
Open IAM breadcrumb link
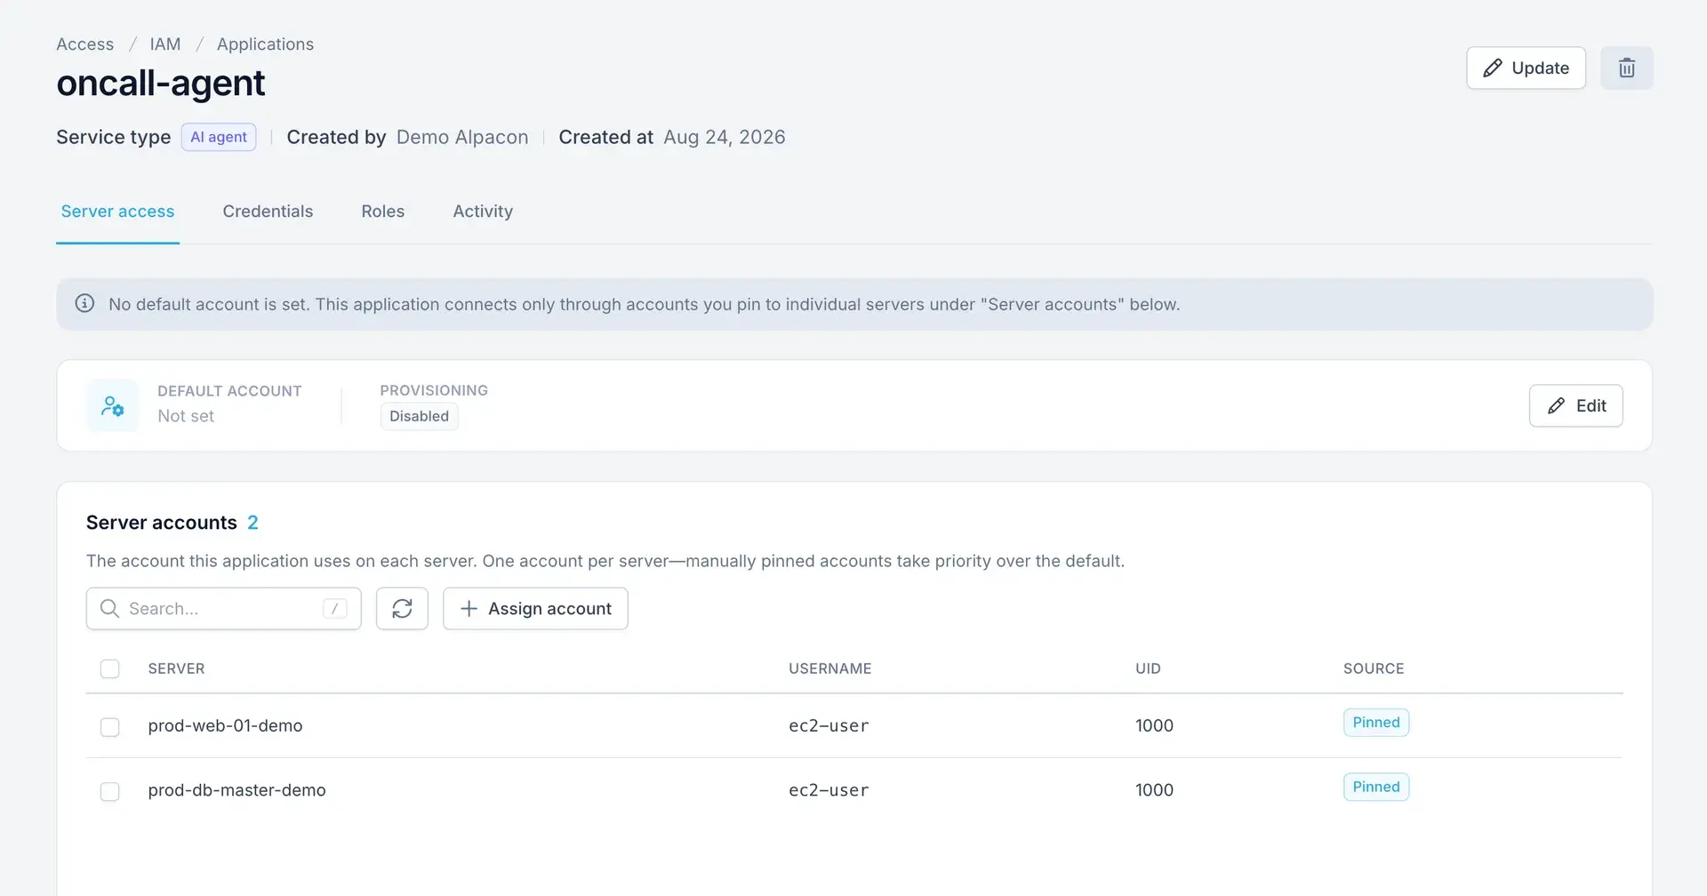(165, 44)
